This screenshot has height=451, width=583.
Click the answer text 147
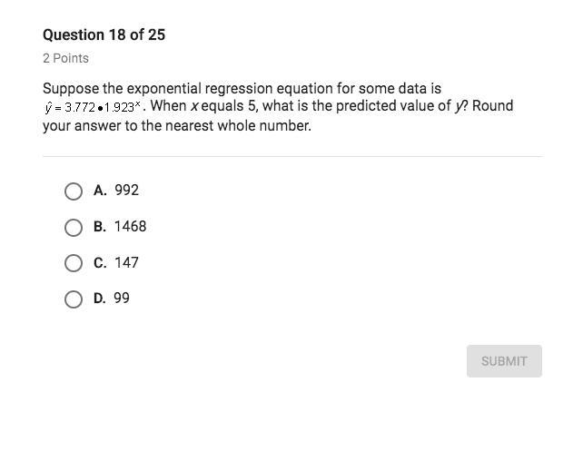click(x=126, y=262)
